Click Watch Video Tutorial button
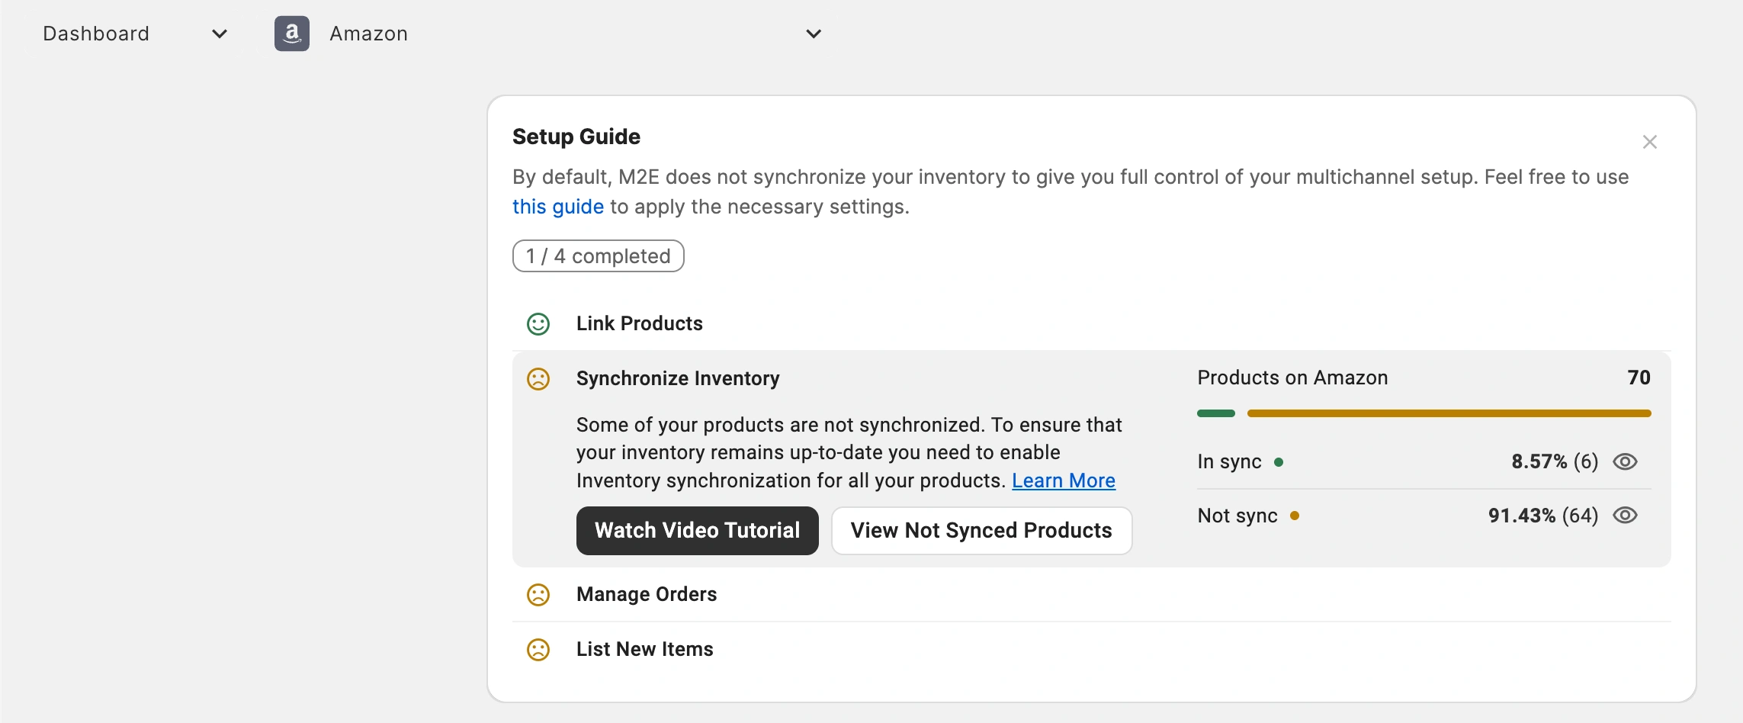The image size is (1743, 723). [697, 530]
